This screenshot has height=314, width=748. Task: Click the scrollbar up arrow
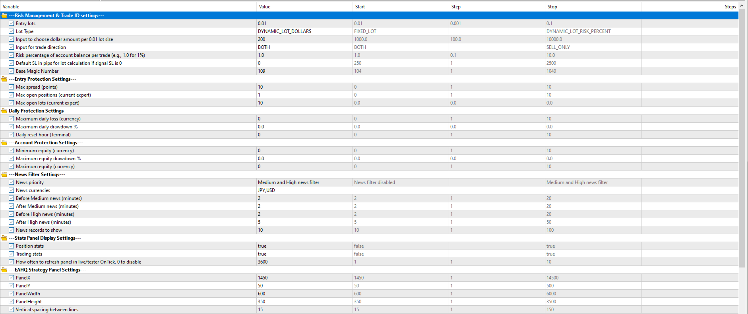(x=742, y=6)
